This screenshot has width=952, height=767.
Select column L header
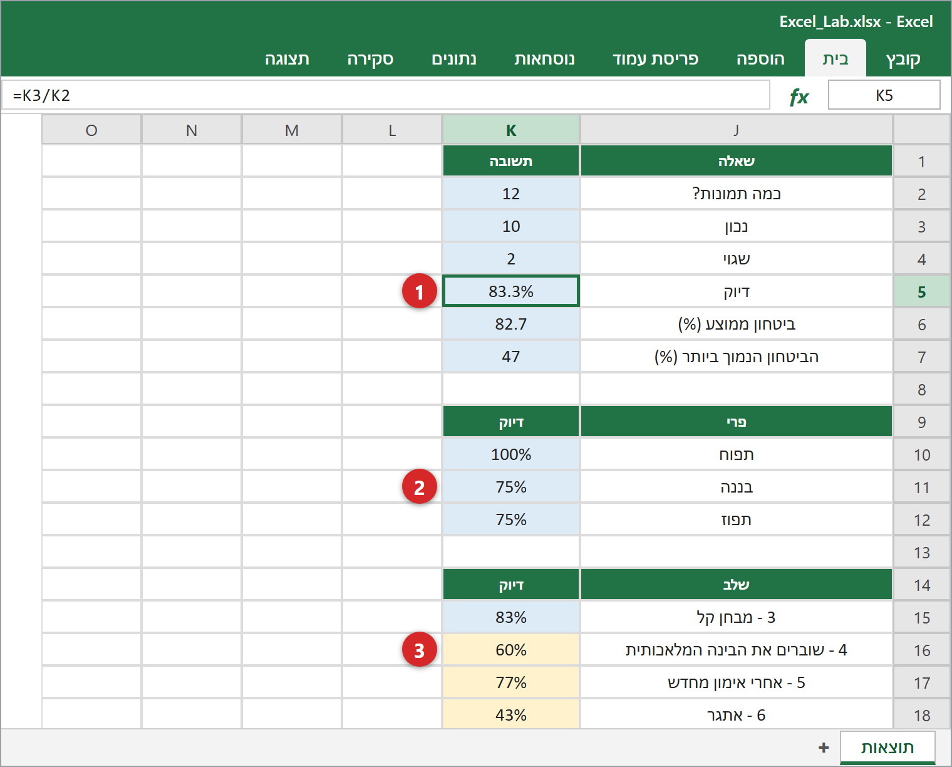(x=392, y=130)
